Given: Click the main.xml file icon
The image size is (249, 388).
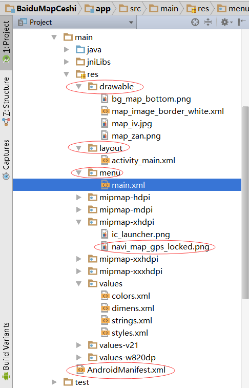Looking at the screenshot, I should click(105, 185).
